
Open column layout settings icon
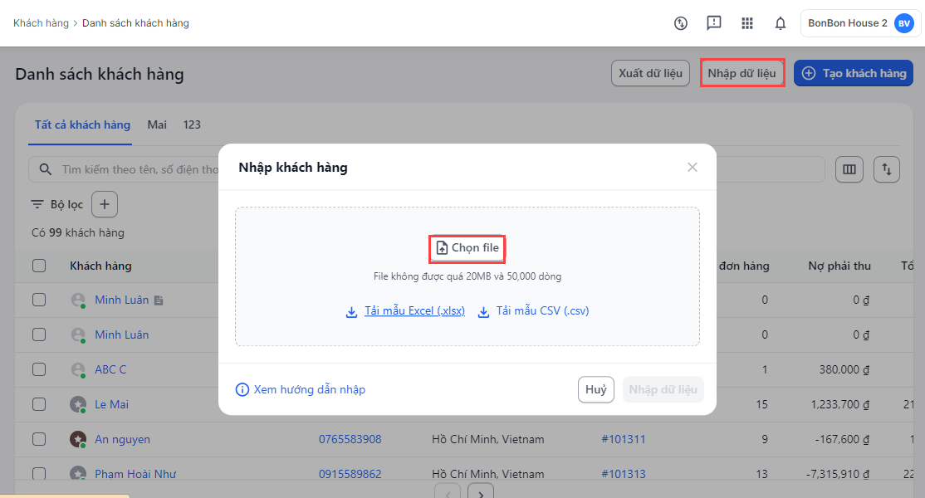tap(849, 169)
